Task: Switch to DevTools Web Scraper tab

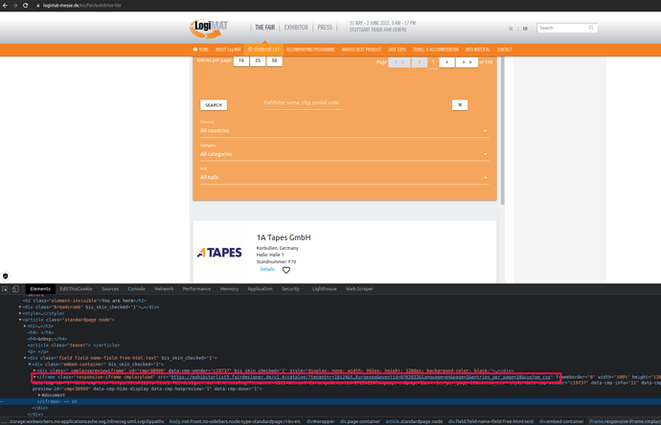Action: (359, 289)
